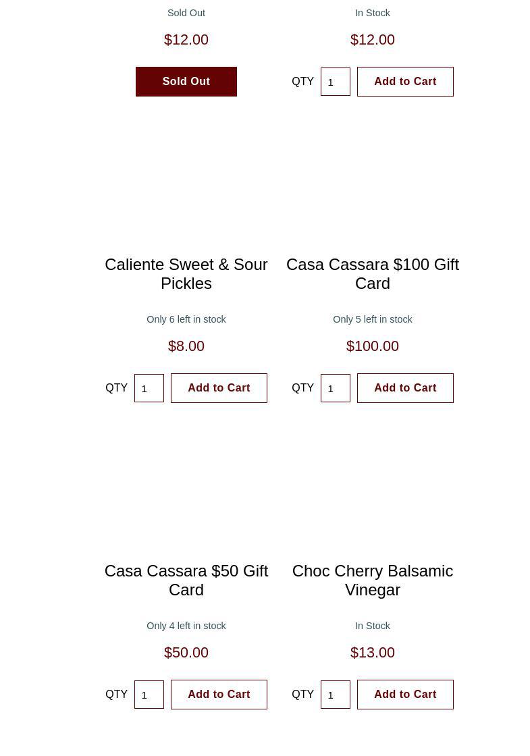Click quantity field for $100 Gift Card

pyautogui.click(x=335, y=388)
